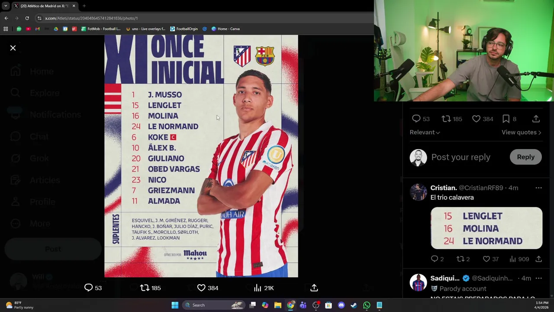Like the photo using the heart icon
This screenshot has height=312, width=554.
coord(201,288)
